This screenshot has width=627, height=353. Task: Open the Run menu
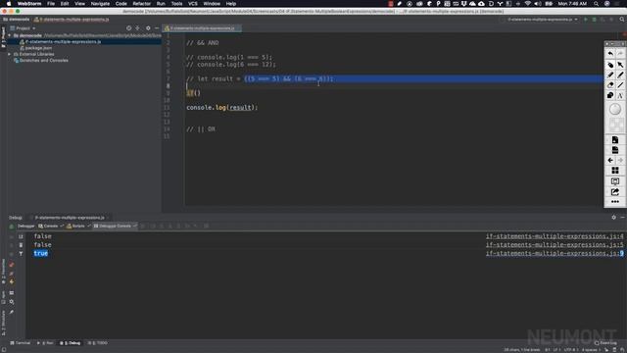pyautogui.click(x=161, y=4)
